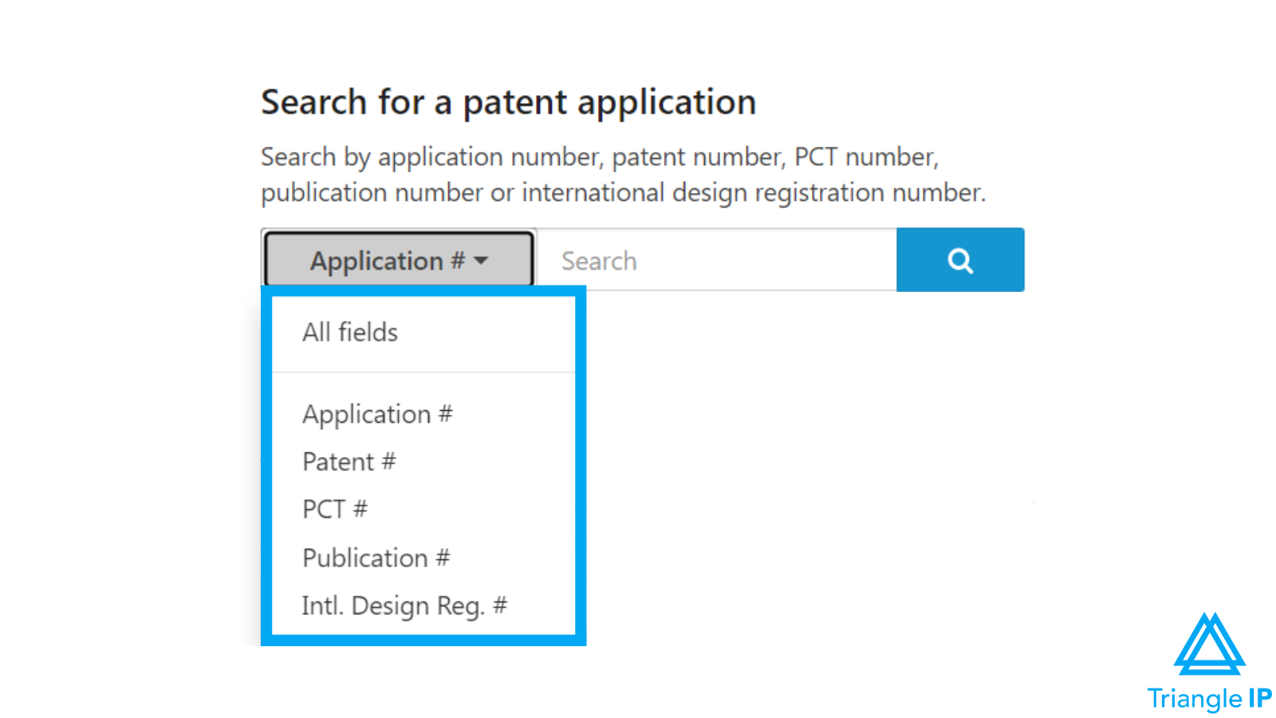
Task: Select the "Intl. Design Reg. #" option
Action: [x=404, y=606]
